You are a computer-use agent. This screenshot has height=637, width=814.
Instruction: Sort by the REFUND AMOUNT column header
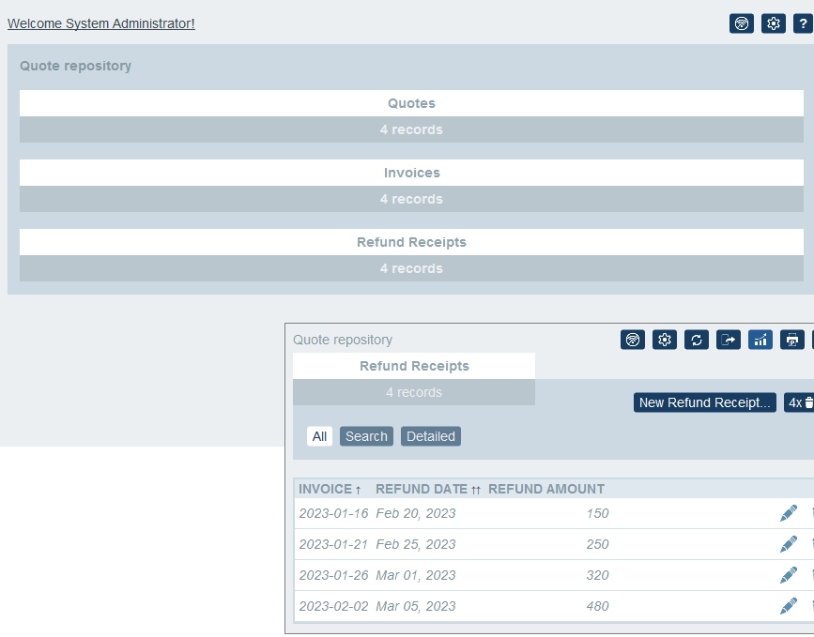coord(546,489)
